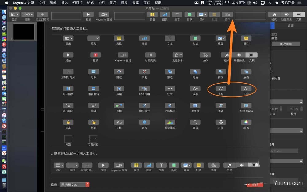Click the 拷贝样式 copy style item
The image size is (307, 192).
145,105
